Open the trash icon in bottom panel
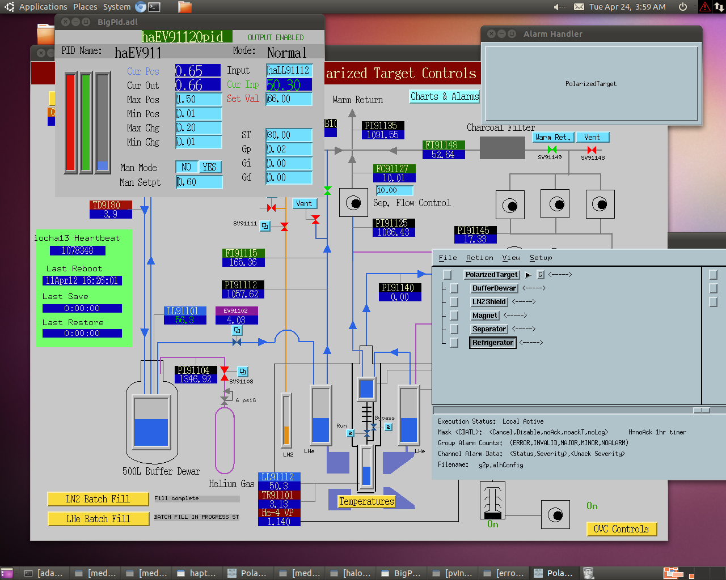The height and width of the screenshot is (580, 726). pyautogui.click(x=589, y=573)
